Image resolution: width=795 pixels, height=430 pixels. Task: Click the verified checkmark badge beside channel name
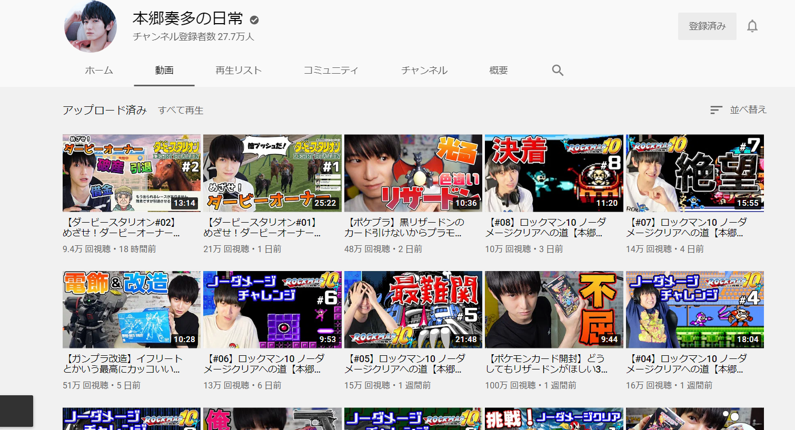coord(254,20)
